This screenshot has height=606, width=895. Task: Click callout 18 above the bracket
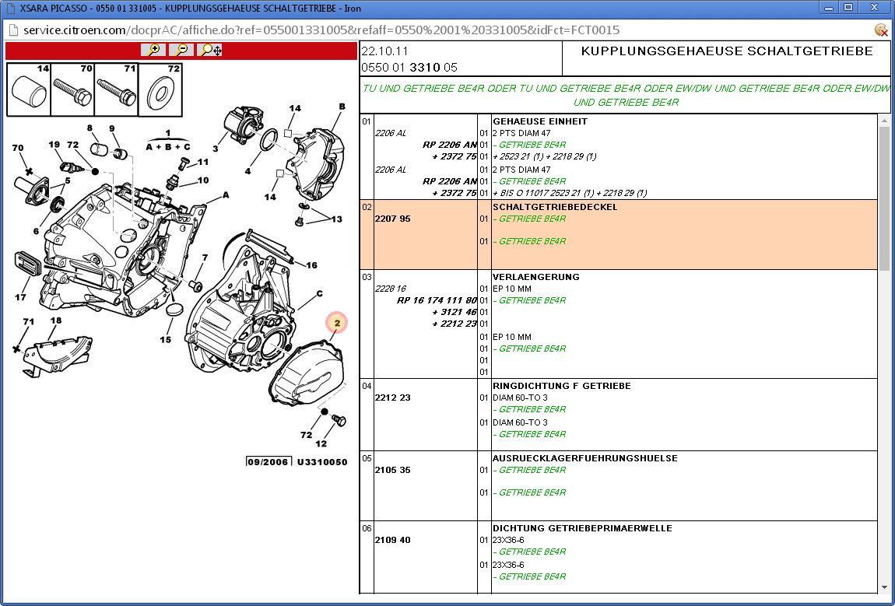(55, 321)
